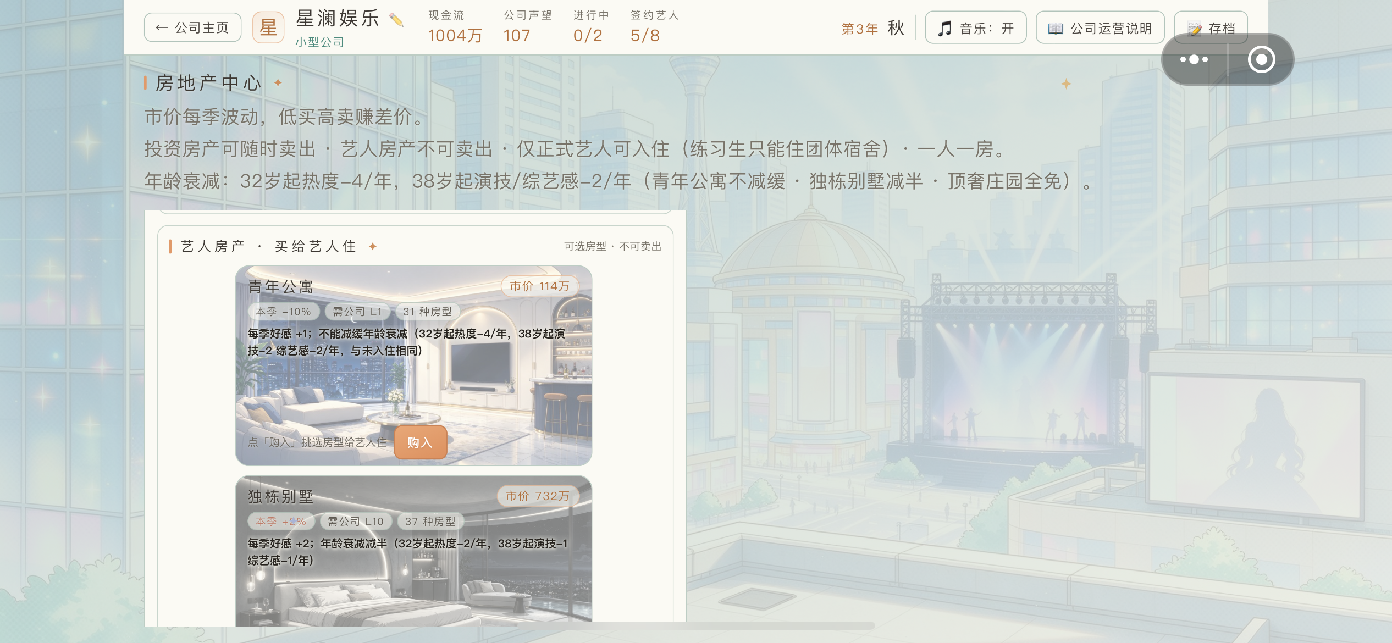
Task: Click 艺人房产 · 买给艺人住 section header
Action: (x=269, y=246)
